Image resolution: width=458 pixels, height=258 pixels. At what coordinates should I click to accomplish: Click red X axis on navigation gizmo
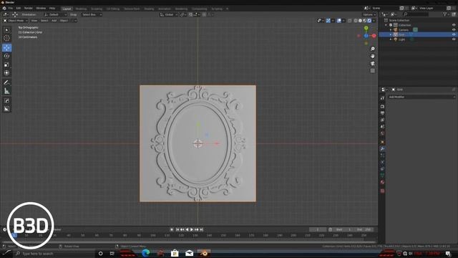(374, 36)
